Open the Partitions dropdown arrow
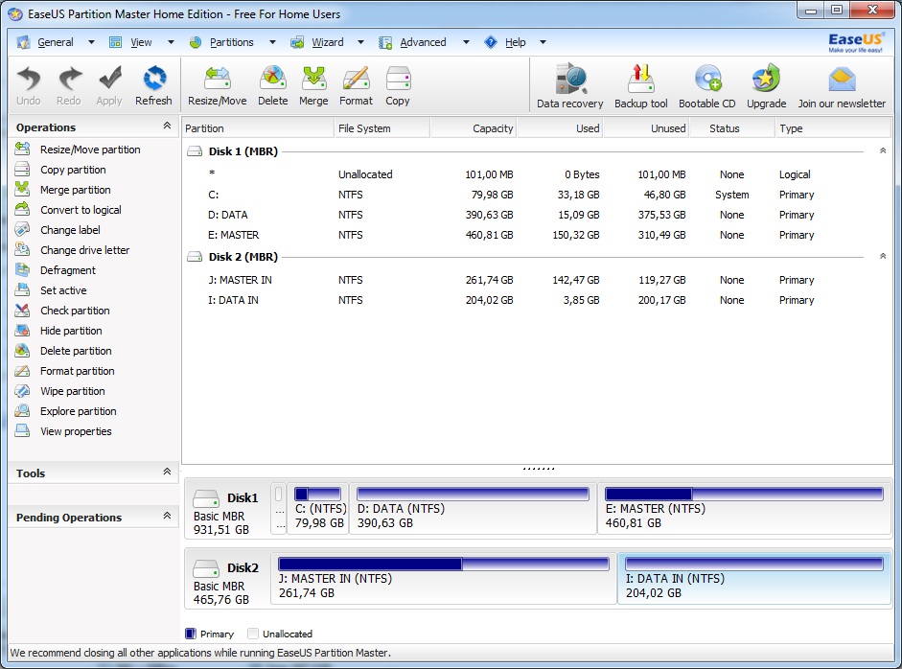 (x=272, y=42)
